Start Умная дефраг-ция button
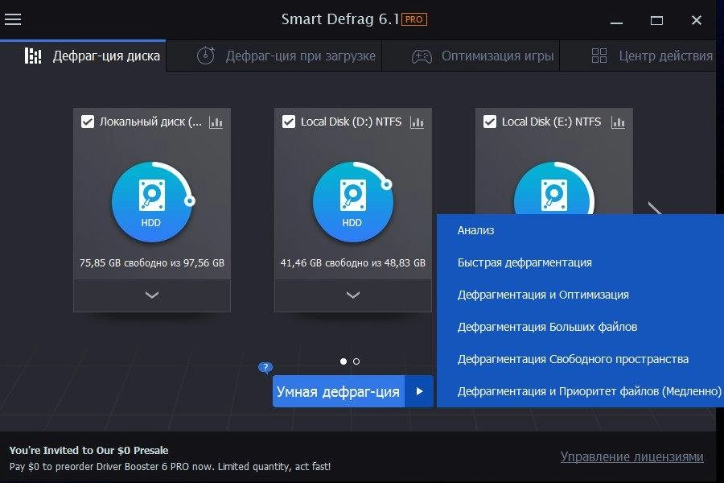The height and width of the screenshot is (483, 724). point(339,391)
